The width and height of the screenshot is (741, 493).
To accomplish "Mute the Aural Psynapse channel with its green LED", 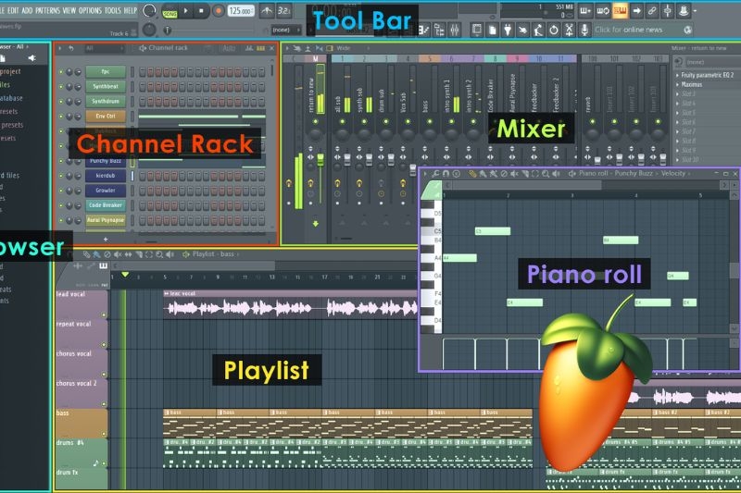I will 61,220.
